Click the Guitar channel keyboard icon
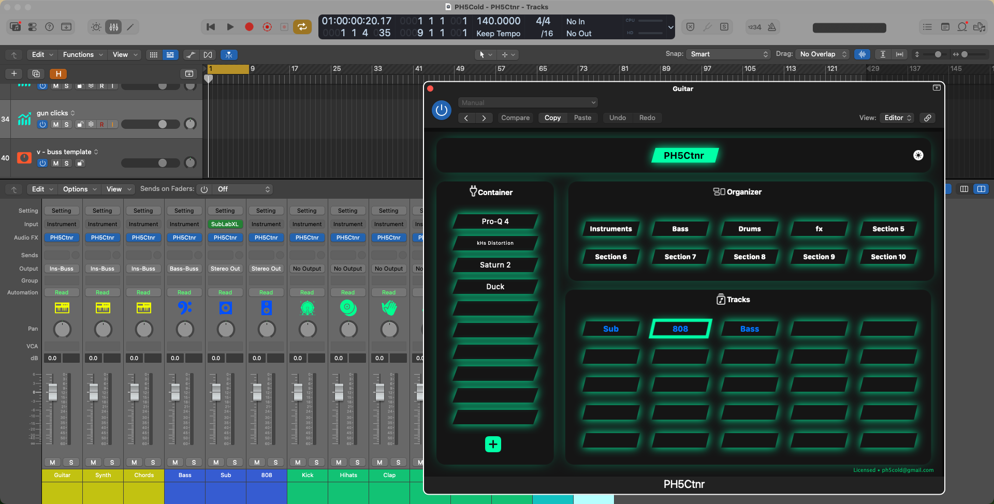The image size is (994, 504). point(62,308)
